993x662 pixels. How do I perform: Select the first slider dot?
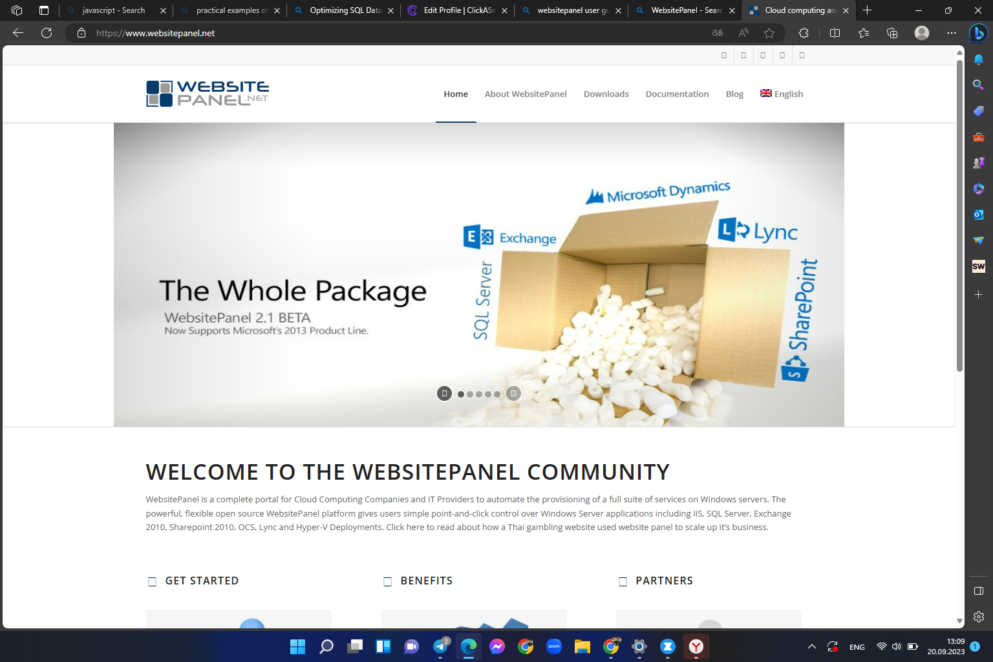(461, 394)
